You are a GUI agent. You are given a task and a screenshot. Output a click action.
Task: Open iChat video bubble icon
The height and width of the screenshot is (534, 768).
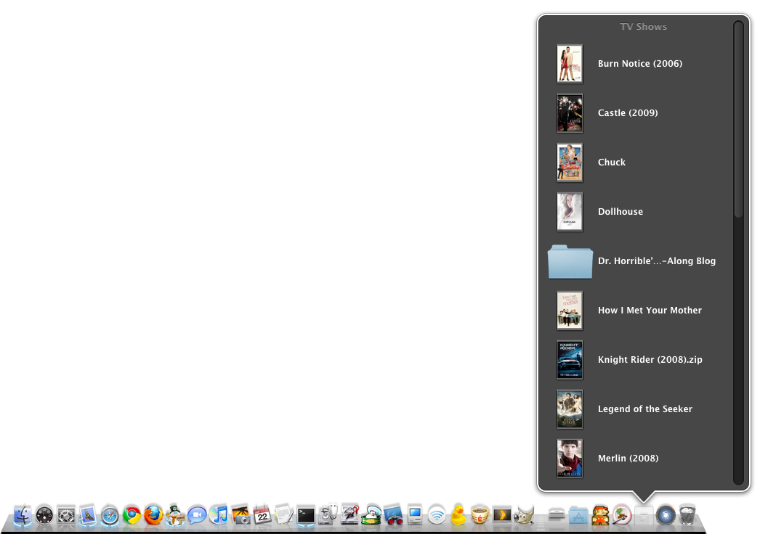(197, 515)
